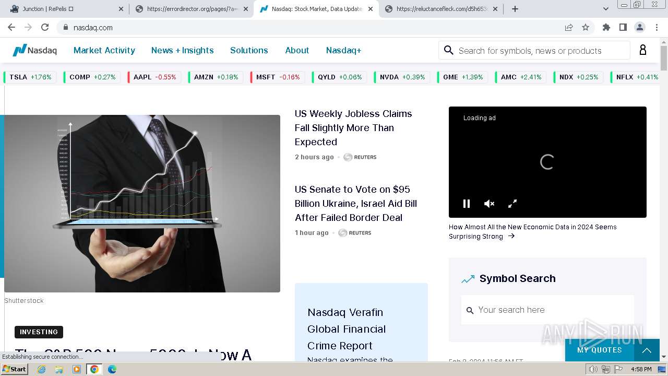Click the Nasdaq logo
Viewport: 668px width, 376px height.
[35, 50]
